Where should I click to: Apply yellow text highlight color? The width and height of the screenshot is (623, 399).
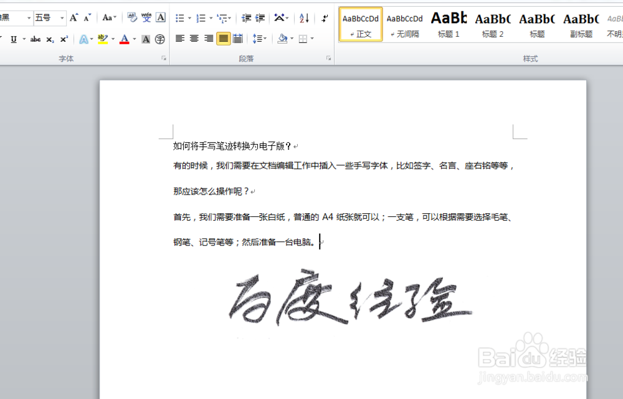pos(103,39)
